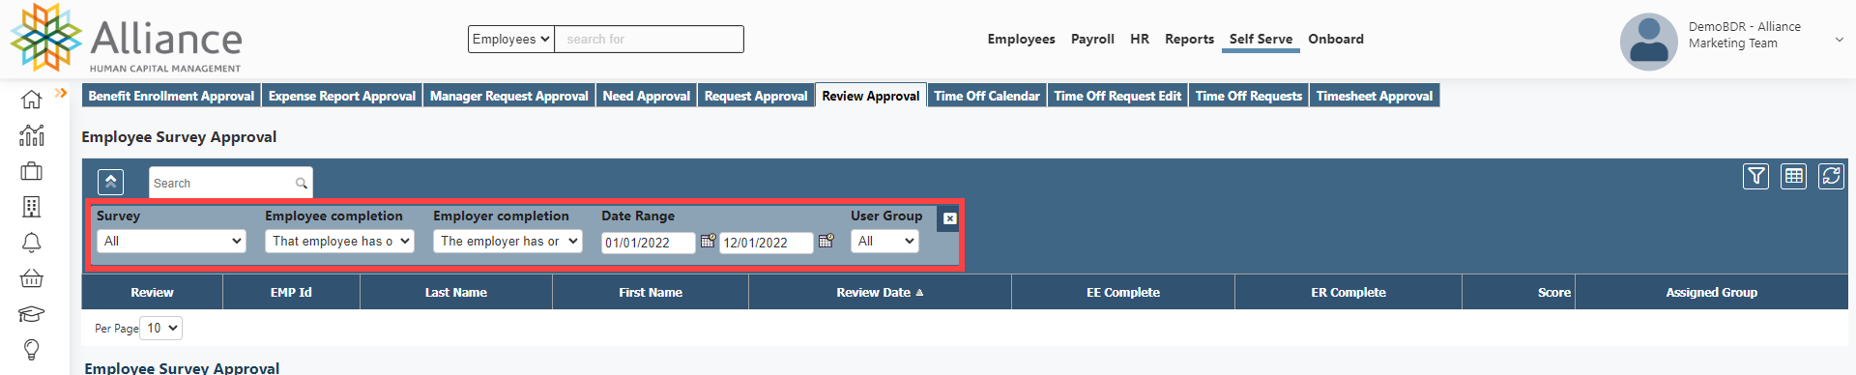Open the Reports top menu
The height and width of the screenshot is (375, 1856).
pos(1189,39)
